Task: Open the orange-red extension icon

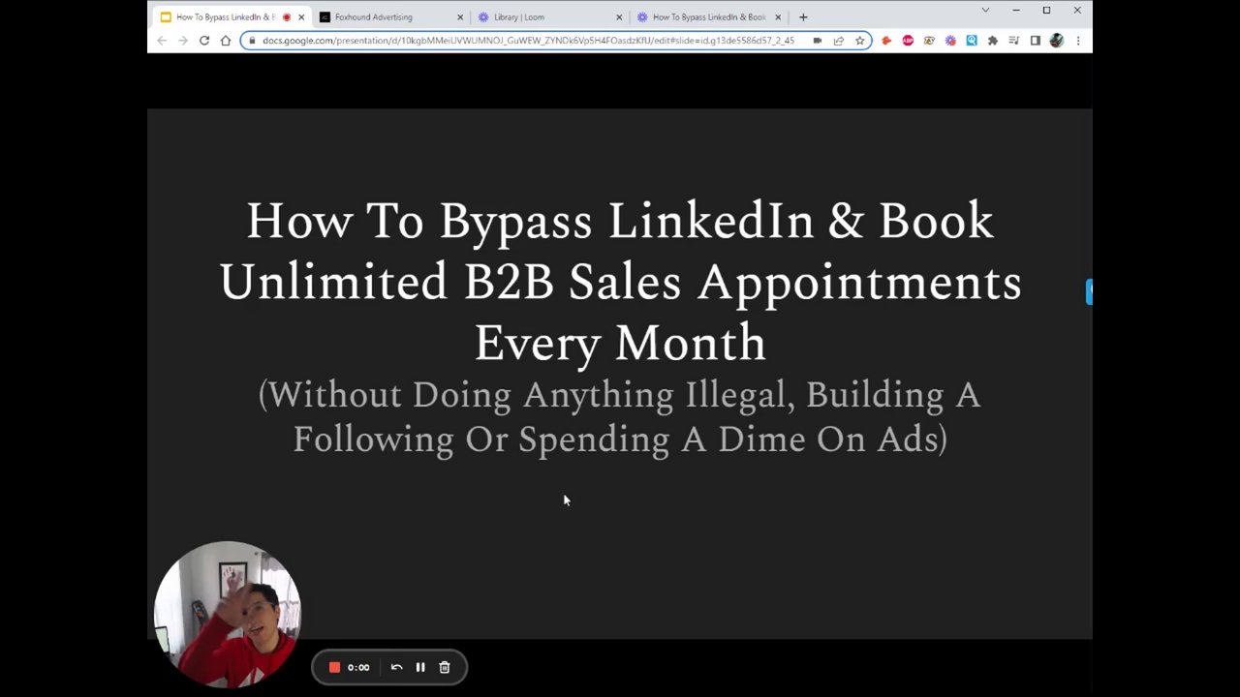Action: 886,41
